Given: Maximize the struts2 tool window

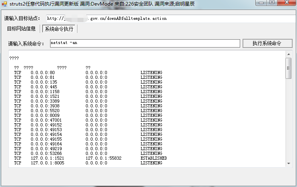Looking at the screenshot, I should 272,3.
